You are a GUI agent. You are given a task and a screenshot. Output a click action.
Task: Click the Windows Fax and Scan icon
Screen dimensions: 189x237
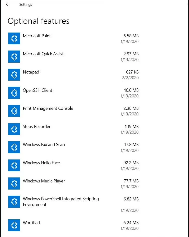point(14,147)
